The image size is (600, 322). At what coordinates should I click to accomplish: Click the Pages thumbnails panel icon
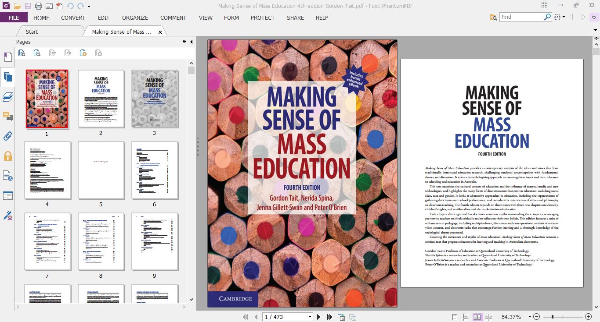click(x=7, y=77)
